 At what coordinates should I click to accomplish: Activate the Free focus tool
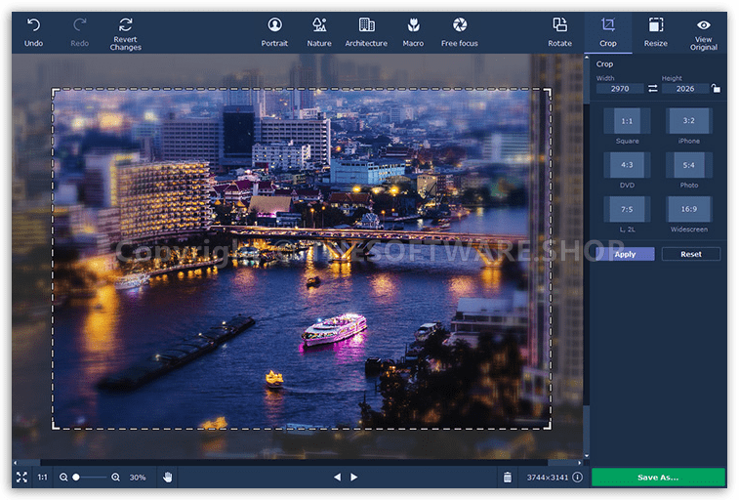pyautogui.click(x=460, y=25)
